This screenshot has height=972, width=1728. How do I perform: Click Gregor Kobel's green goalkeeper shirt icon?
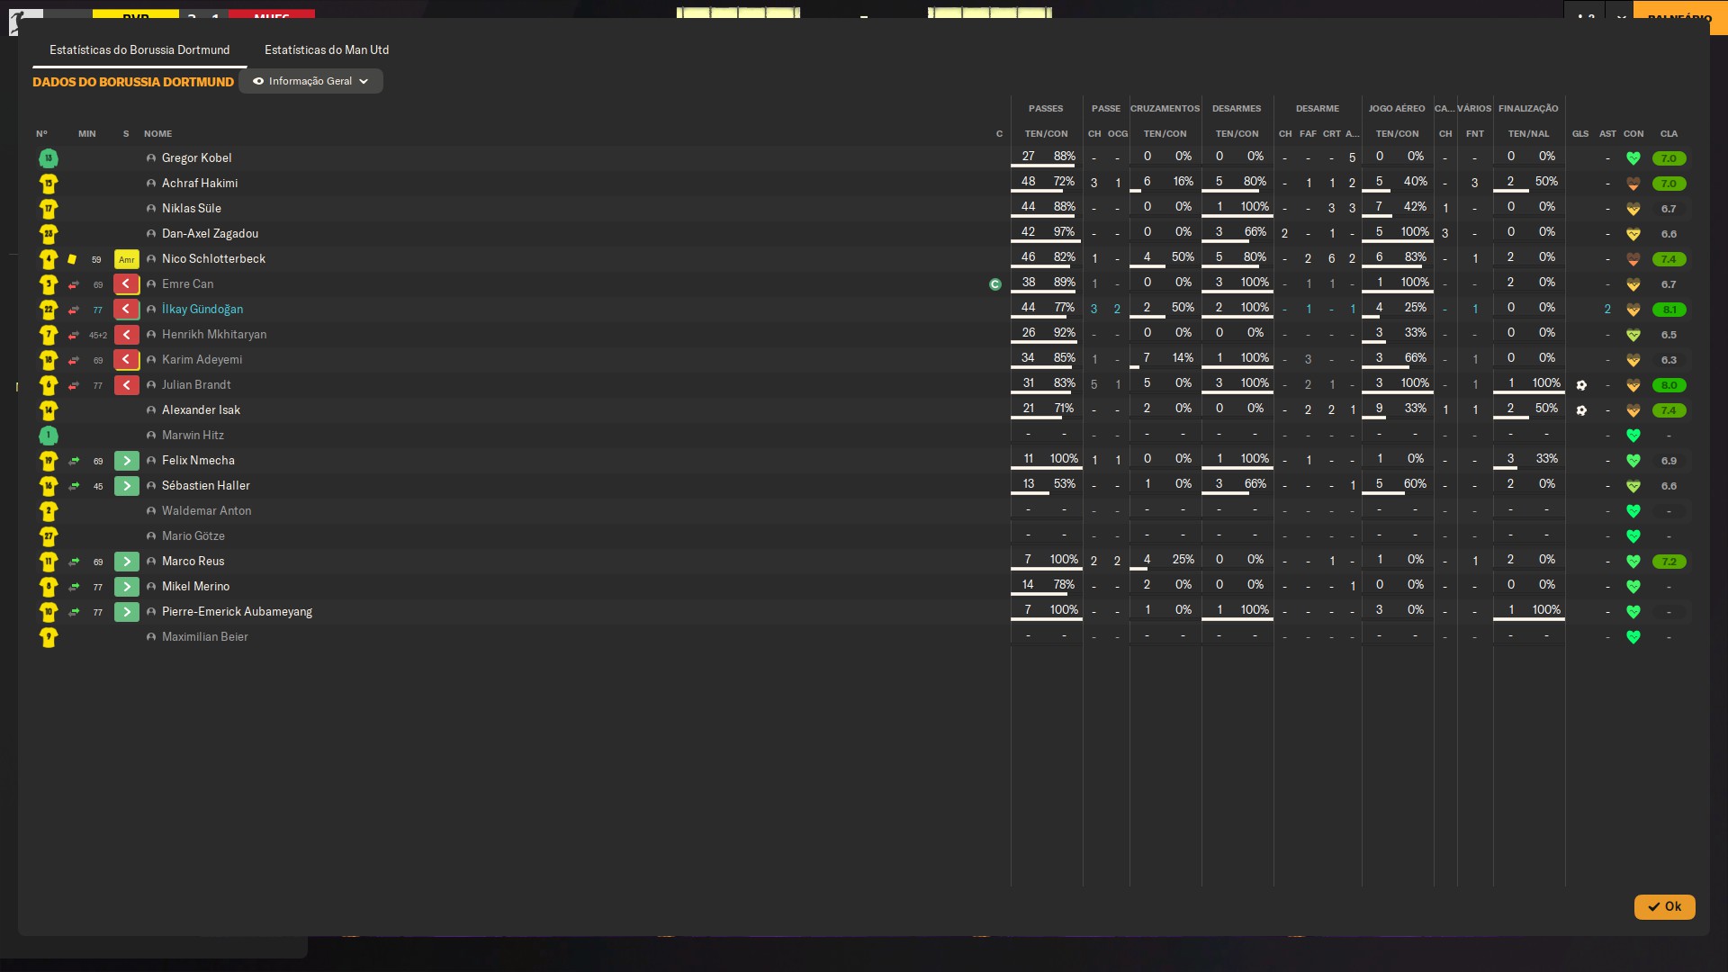coord(49,158)
